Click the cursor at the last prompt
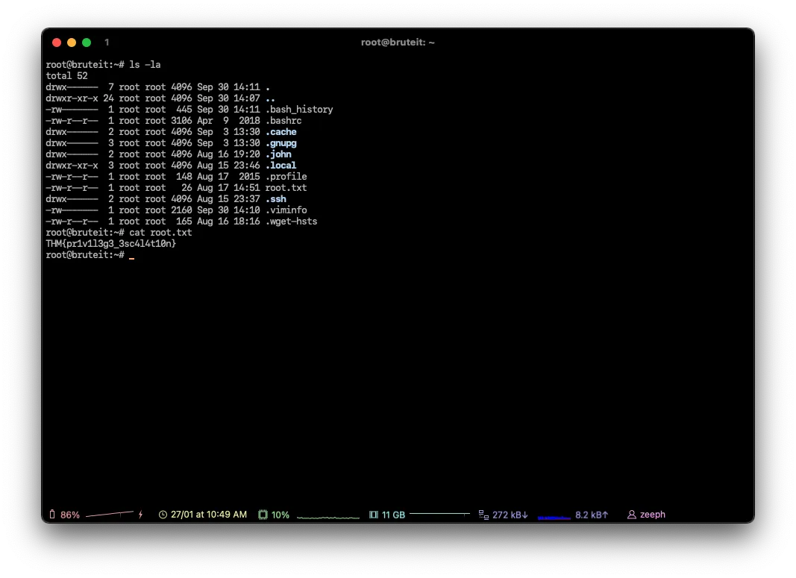Screen dimensions: 796x578 [x=132, y=256]
